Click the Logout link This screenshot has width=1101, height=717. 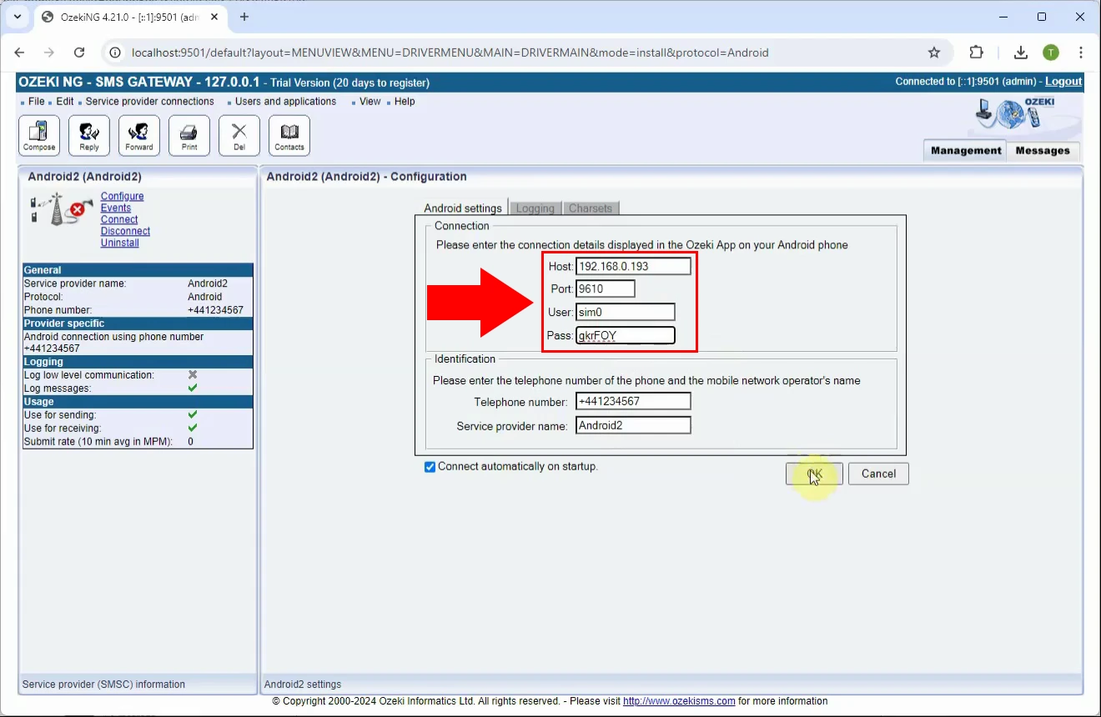tap(1063, 82)
